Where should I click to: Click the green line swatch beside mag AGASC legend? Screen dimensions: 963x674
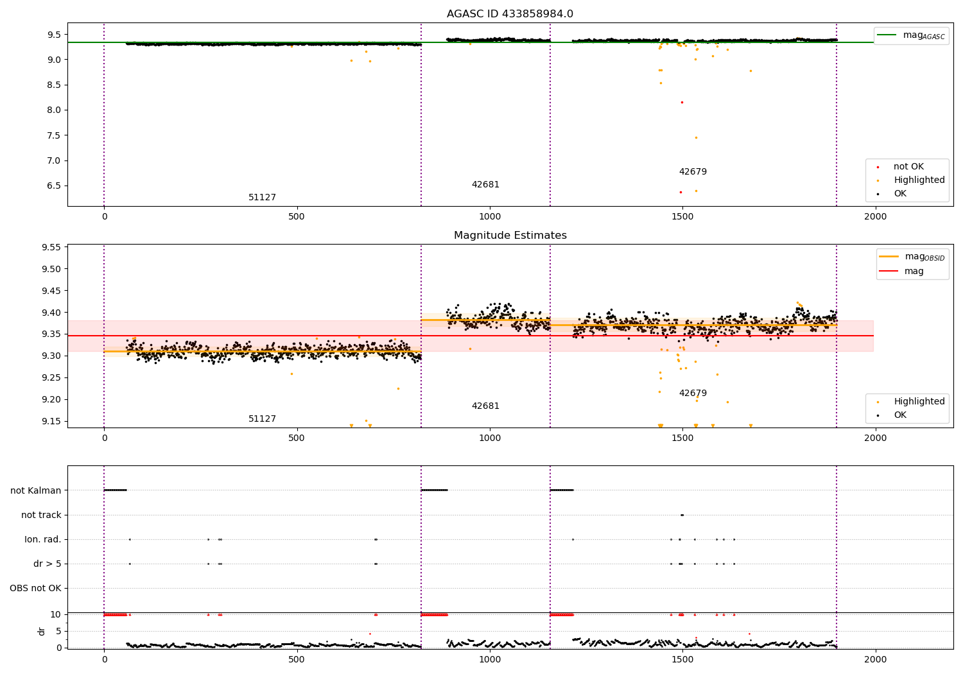tap(887, 35)
